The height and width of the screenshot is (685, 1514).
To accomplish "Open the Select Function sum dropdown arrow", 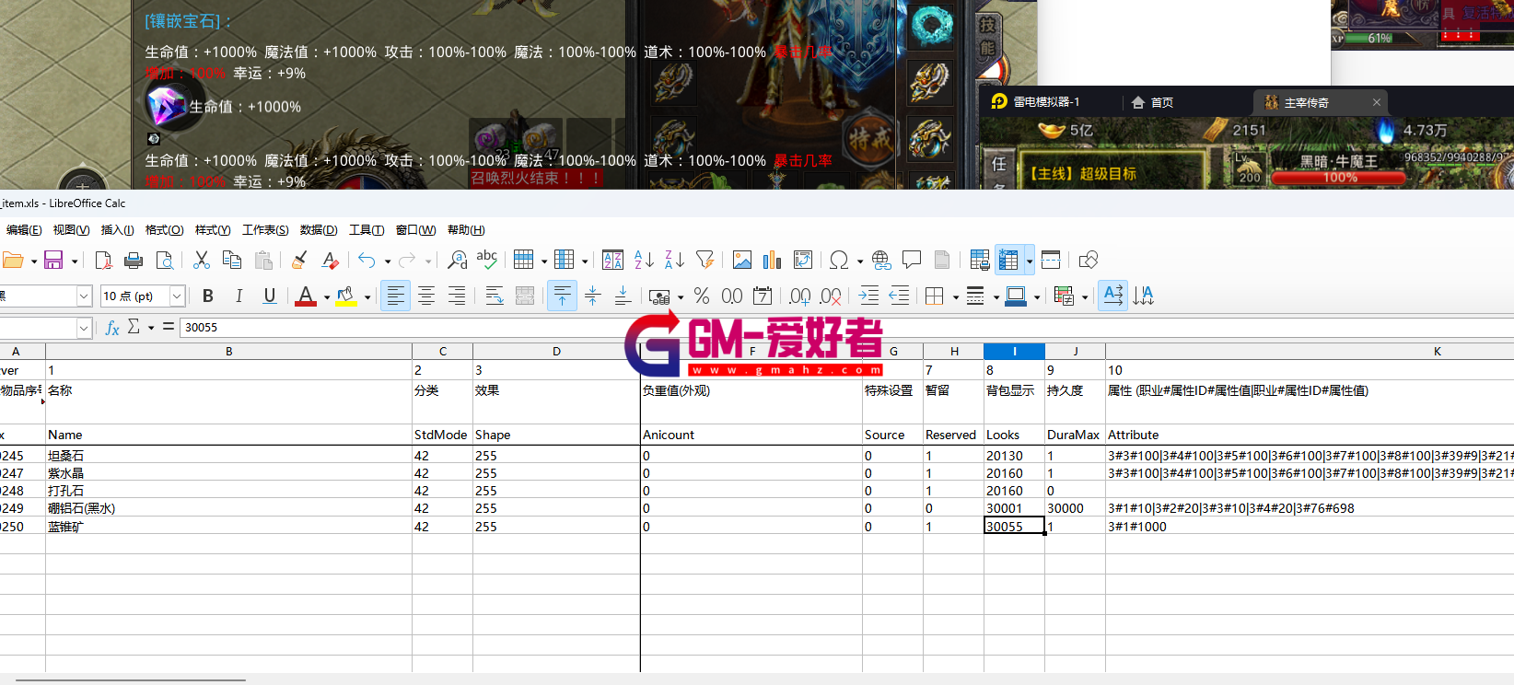I will tap(151, 328).
